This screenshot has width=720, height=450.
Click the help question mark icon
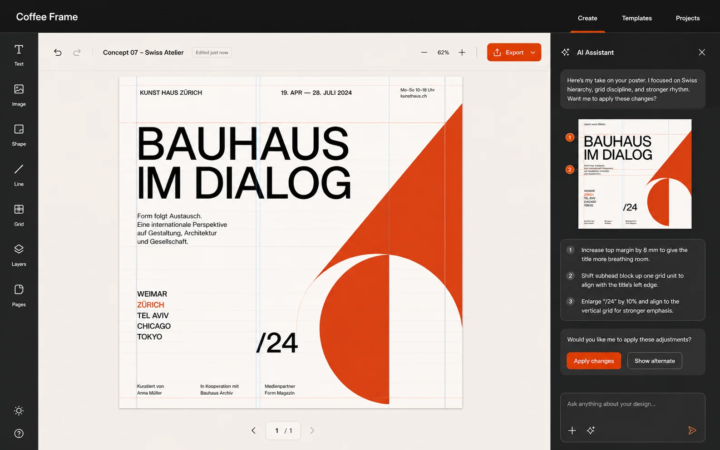pos(19,433)
